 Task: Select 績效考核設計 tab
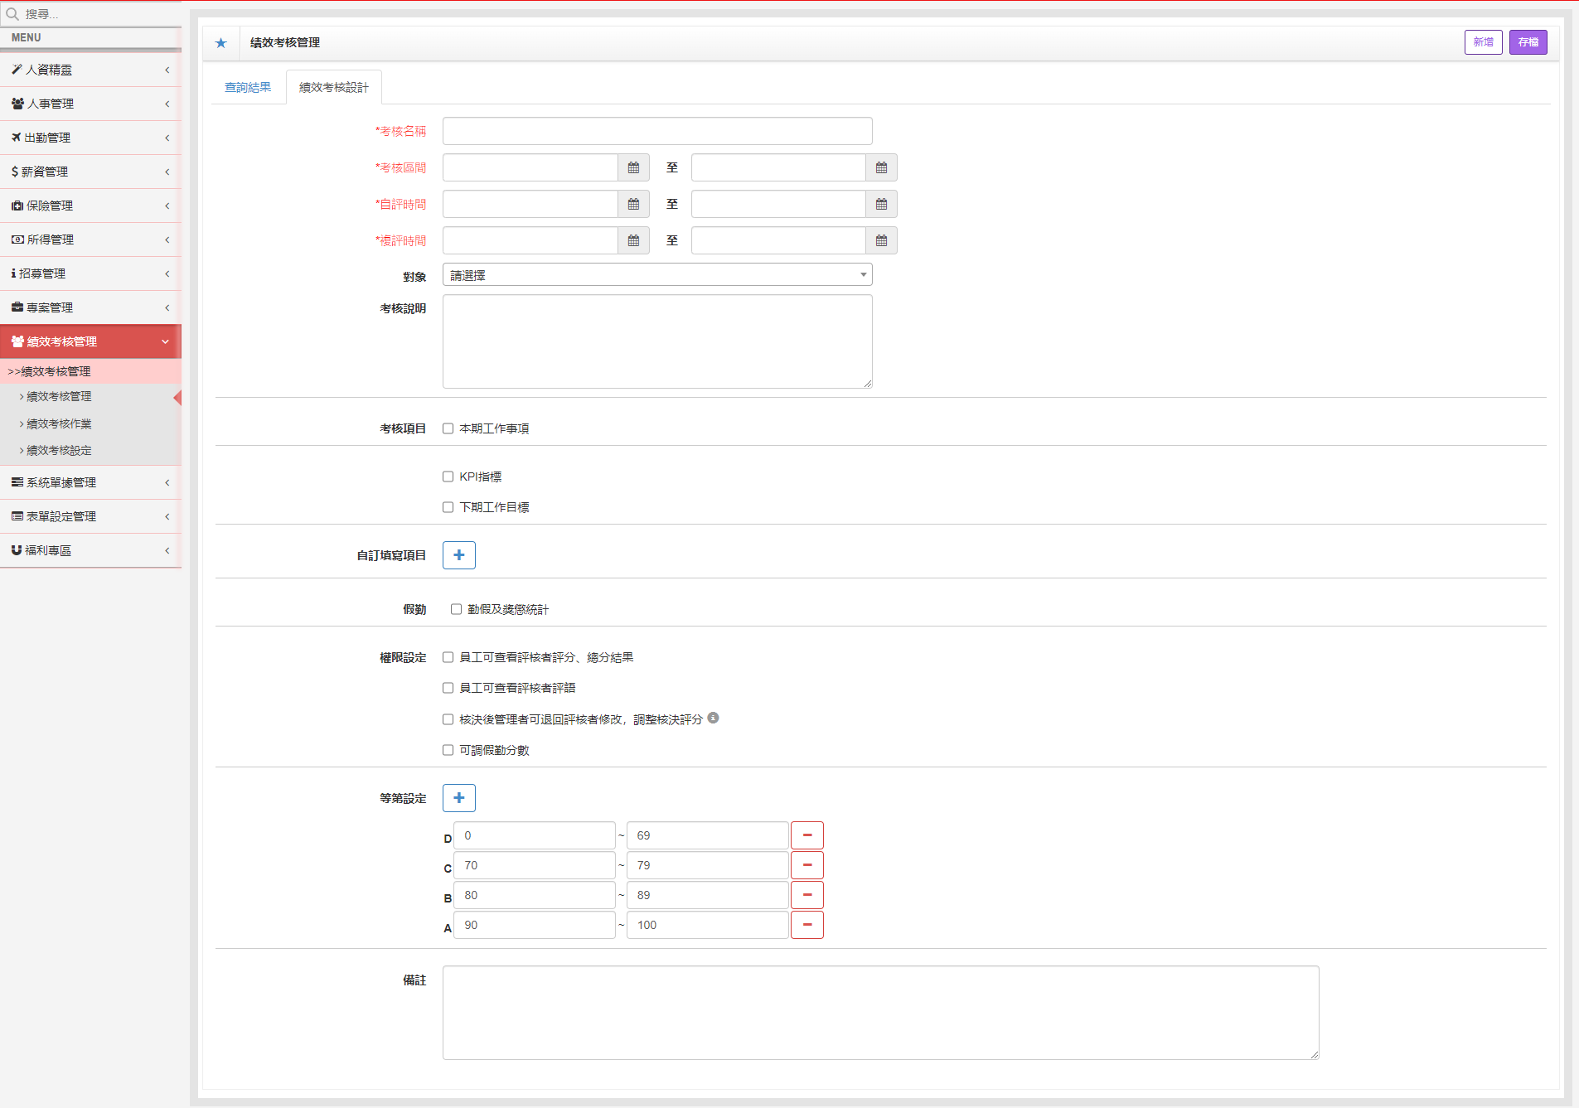coord(334,87)
